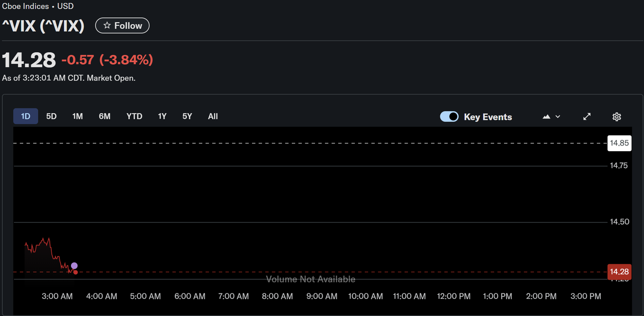Select the mountain area chart icon
This screenshot has height=316, width=644.
[546, 116]
